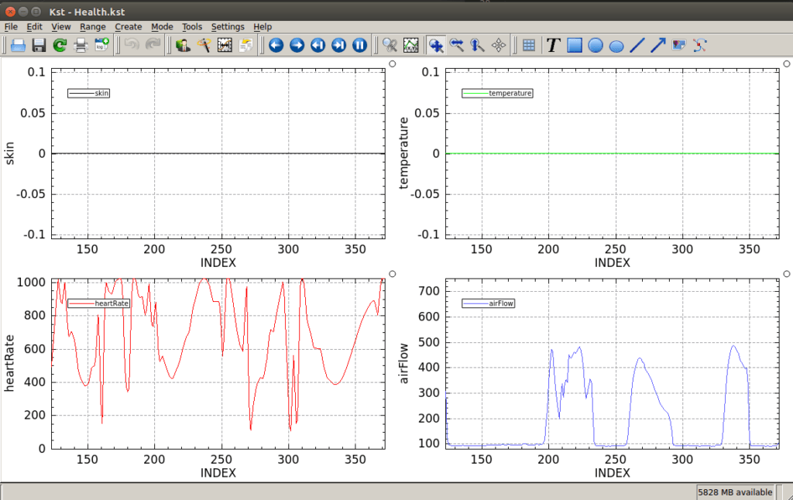
Task: Switch to Y zoom mouse mode
Action: pos(478,46)
